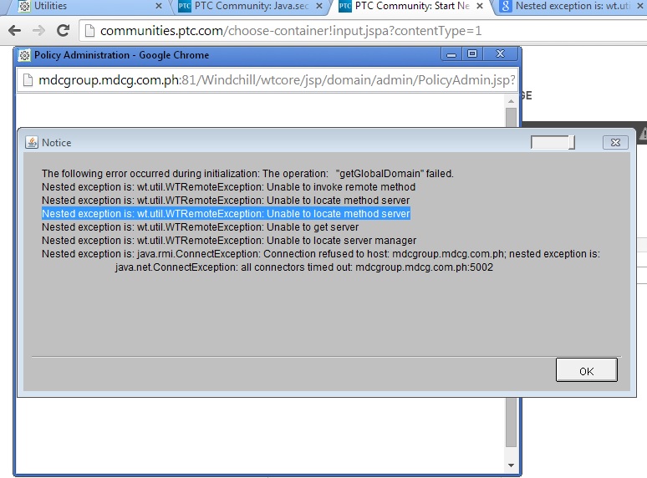This screenshot has width=647, height=478.
Task: Click the OK button in Notice dialog
Action: point(586,370)
